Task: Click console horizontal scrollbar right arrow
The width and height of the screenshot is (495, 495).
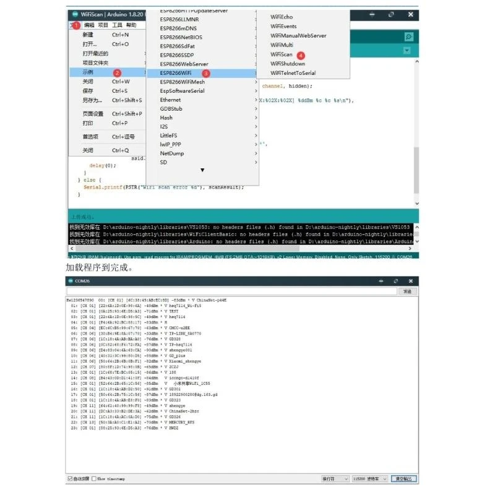Action: pyautogui.click(x=410, y=249)
